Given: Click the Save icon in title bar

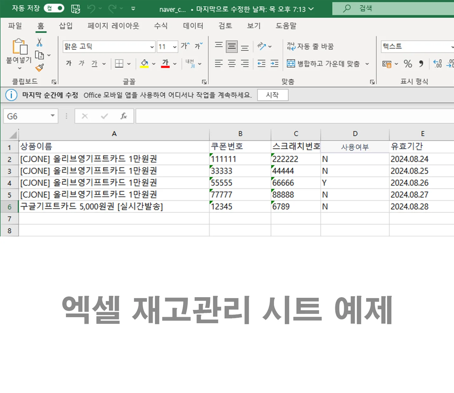Looking at the screenshot, I should [x=76, y=9].
